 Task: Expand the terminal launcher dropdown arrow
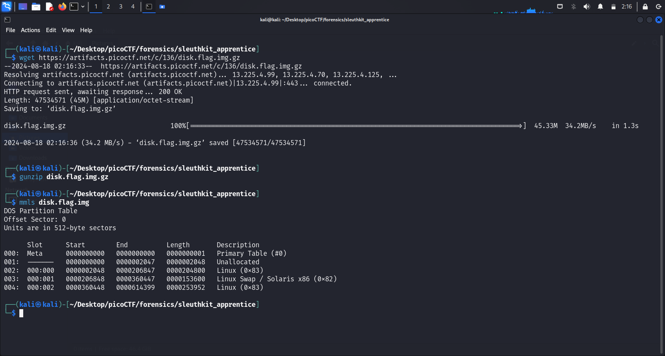pos(83,7)
